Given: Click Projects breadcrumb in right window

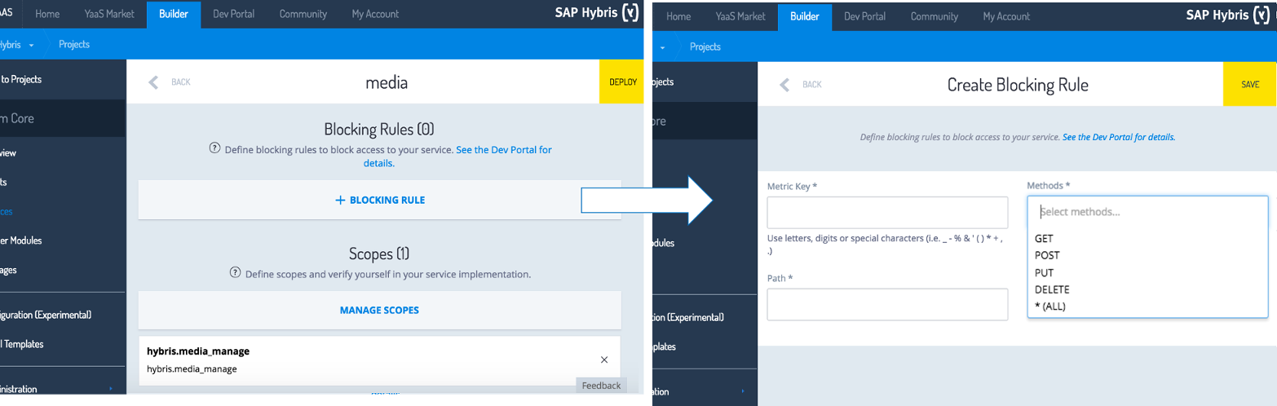Looking at the screenshot, I should (x=705, y=46).
